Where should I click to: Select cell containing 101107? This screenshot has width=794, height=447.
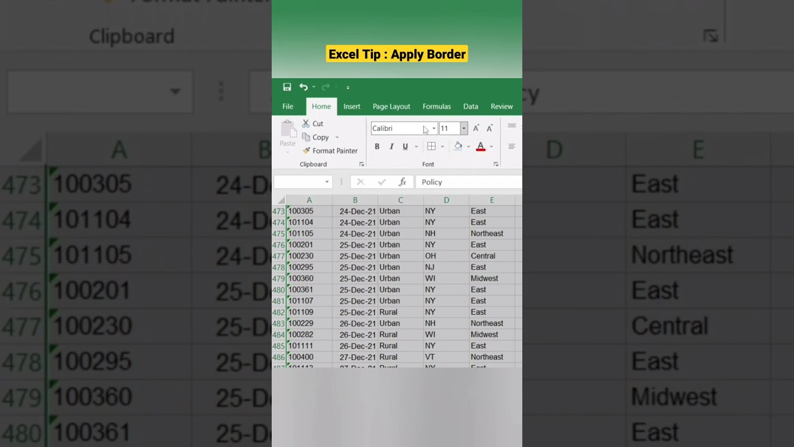[309, 301]
